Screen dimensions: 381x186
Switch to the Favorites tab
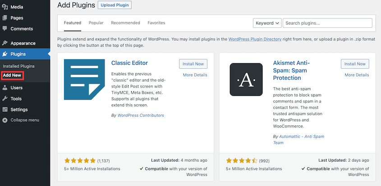tap(156, 23)
